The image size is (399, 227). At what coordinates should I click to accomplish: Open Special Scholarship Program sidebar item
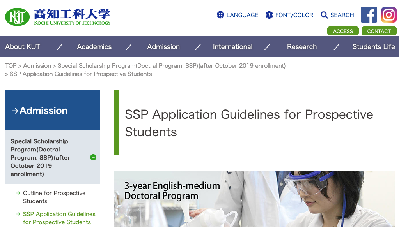pyautogui.click(x=53, y=157)
